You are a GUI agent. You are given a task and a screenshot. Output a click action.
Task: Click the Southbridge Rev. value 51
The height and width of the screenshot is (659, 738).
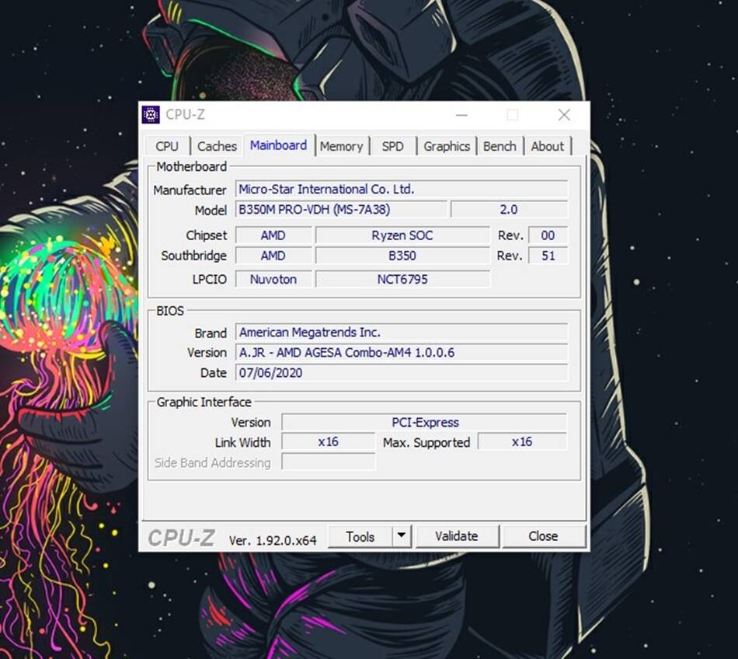548,256
